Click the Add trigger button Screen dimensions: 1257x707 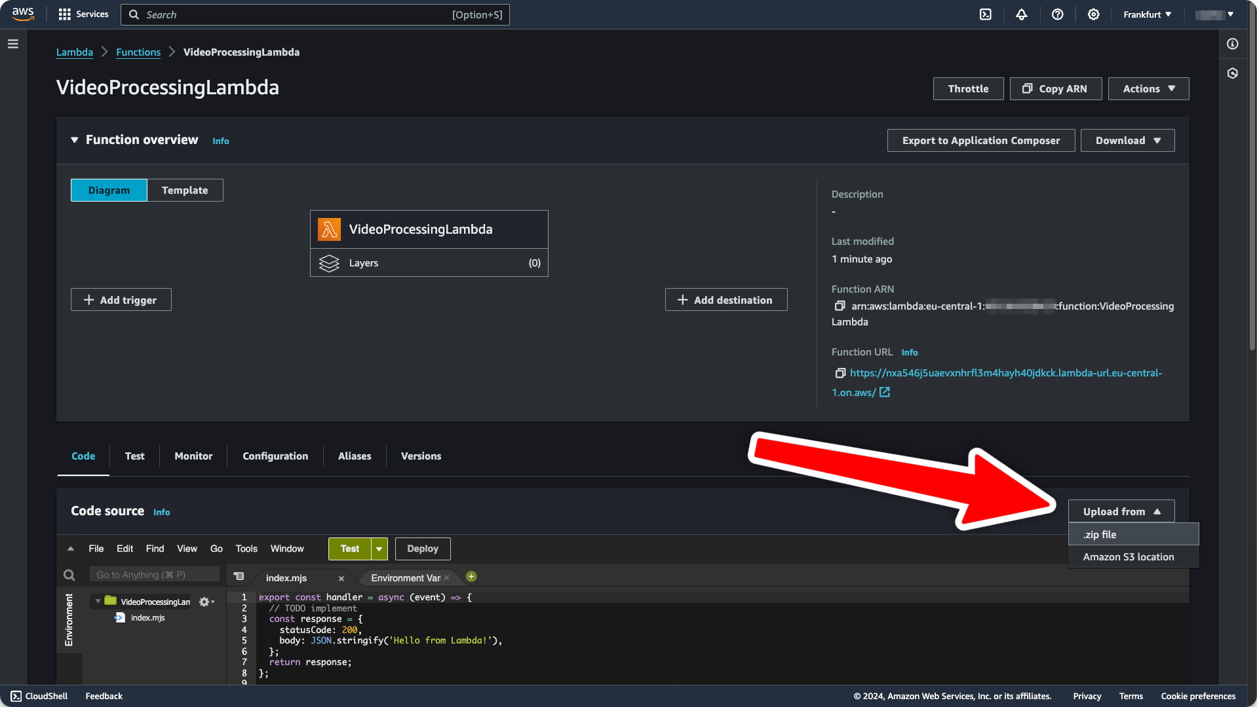(121, 300)
